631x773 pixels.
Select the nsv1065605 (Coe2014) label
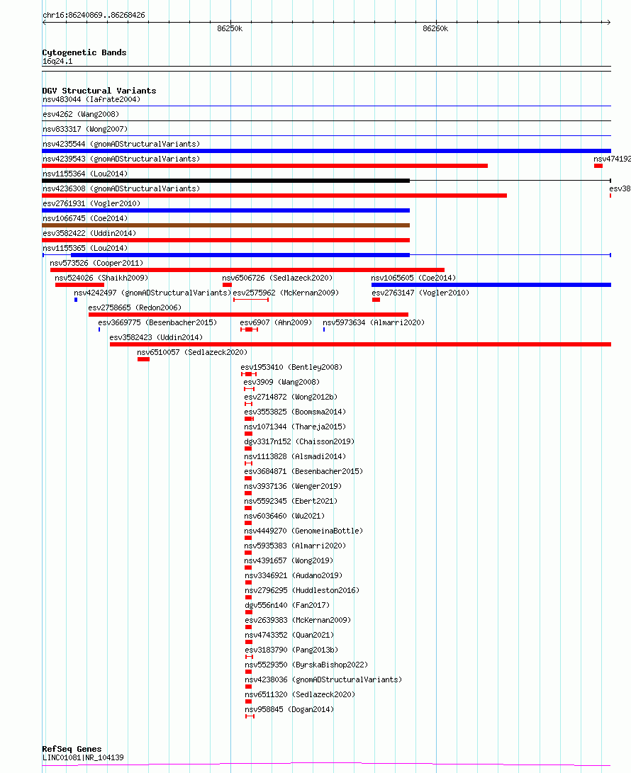click(x=413, y=278)
